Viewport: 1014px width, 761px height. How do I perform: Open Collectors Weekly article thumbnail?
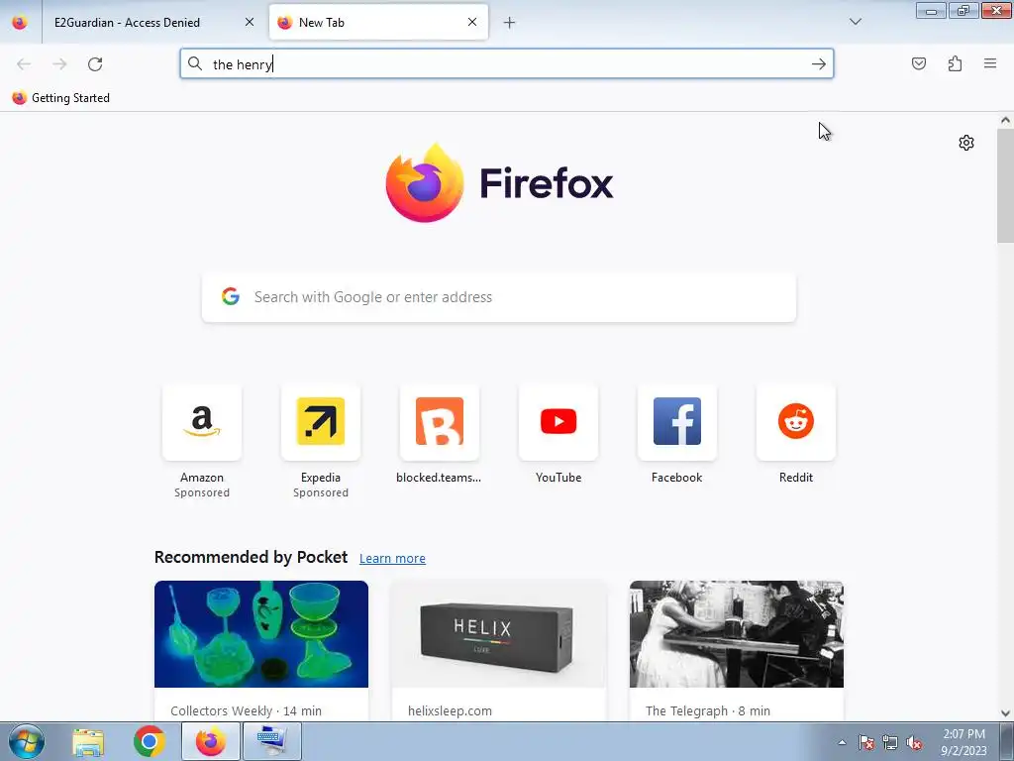(261, 634)
